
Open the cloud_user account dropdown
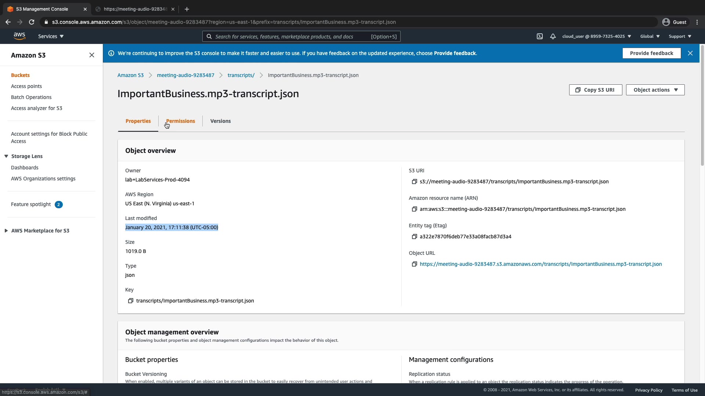point(596,36)
